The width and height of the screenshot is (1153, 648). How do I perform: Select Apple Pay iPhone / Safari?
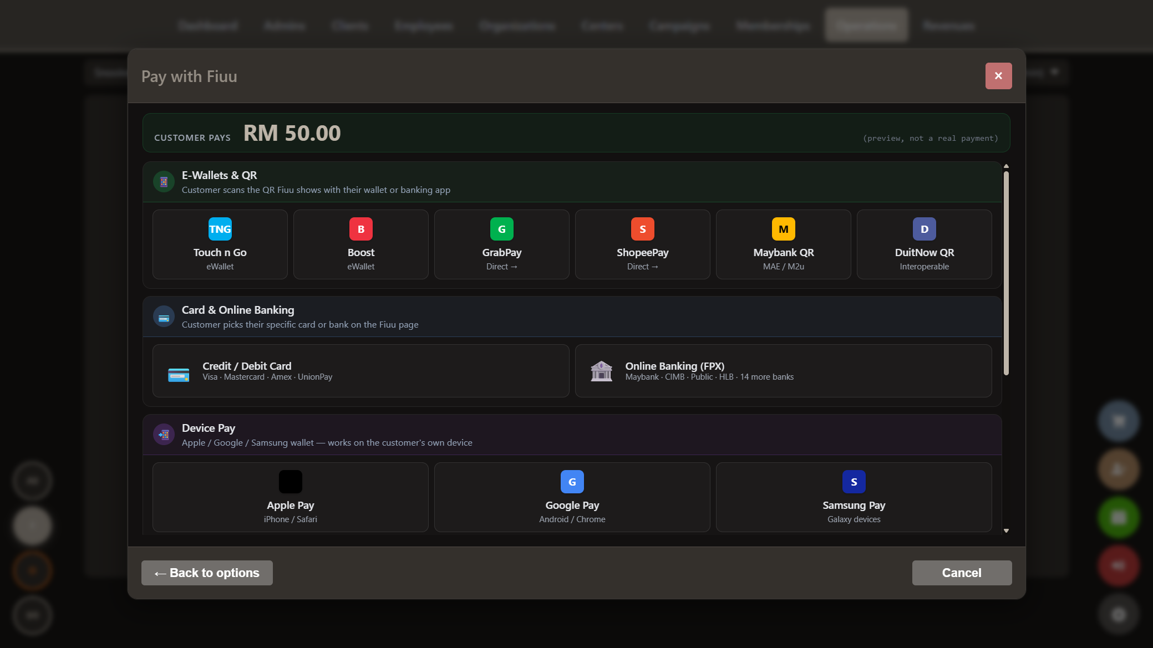[x=291, y=497]
